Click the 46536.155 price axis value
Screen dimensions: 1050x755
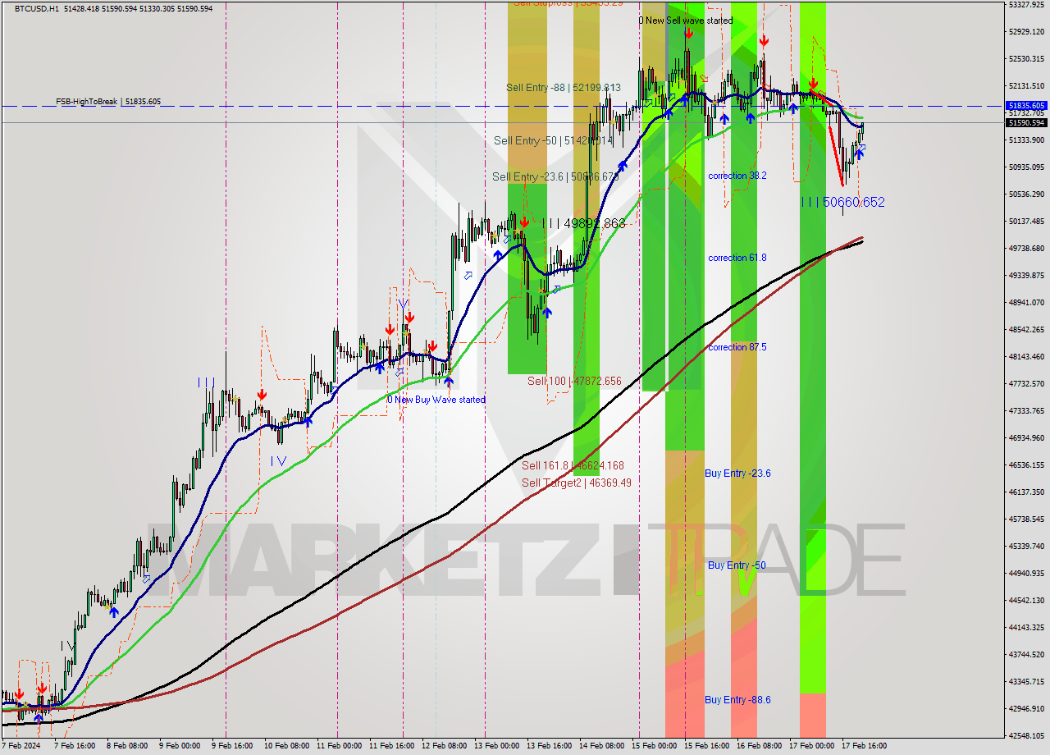[x=1026, y=465]
